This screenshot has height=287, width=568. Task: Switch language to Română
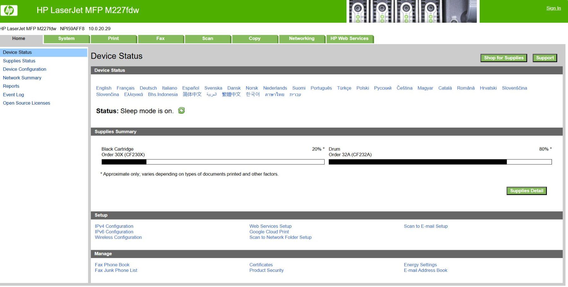tap(466, 88)
